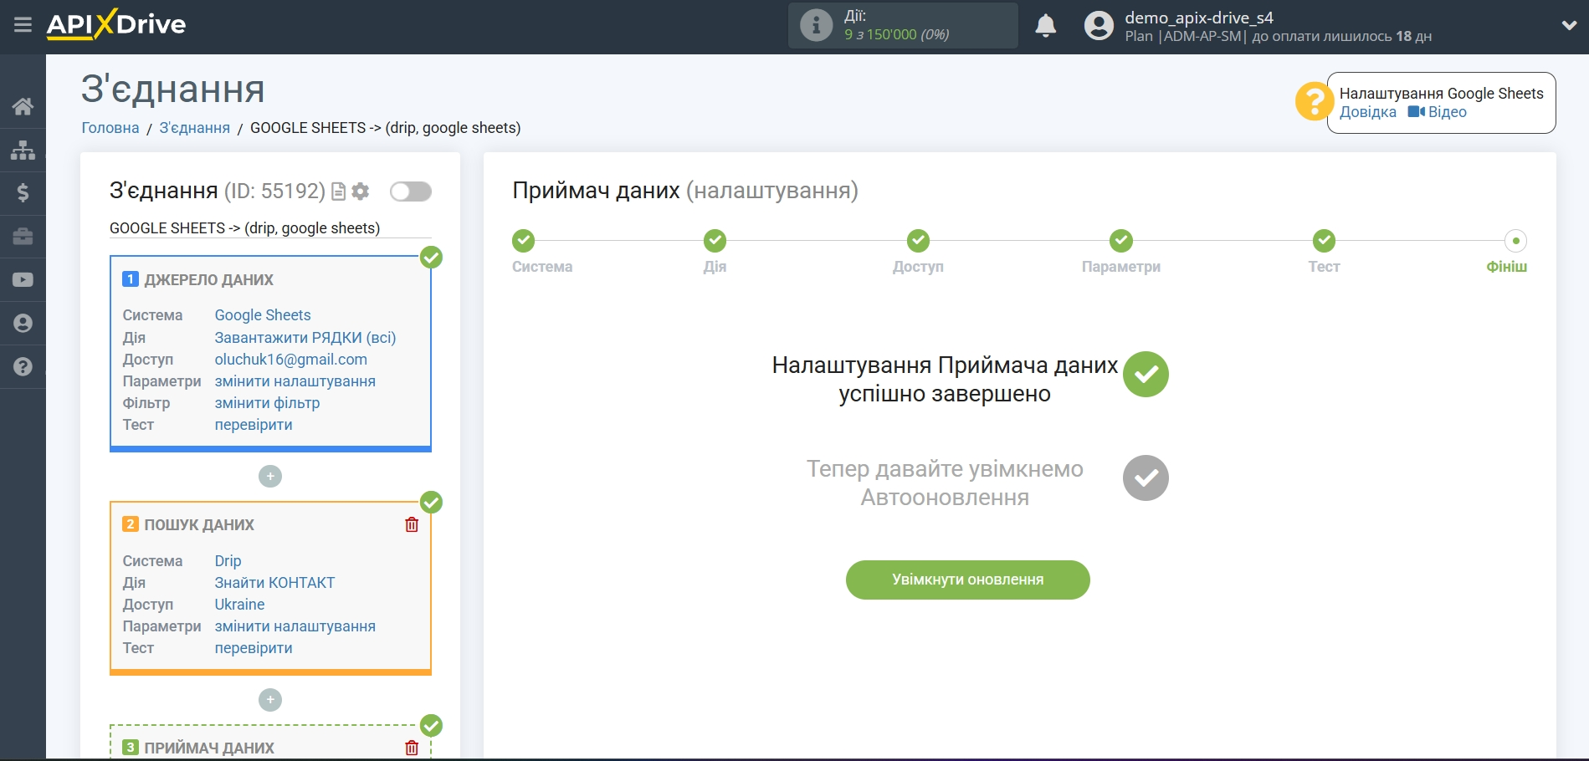The image size is (1589, 761).
Task: Click username demo_apix-drive_s4
Action: click(x=1198, y=18)
